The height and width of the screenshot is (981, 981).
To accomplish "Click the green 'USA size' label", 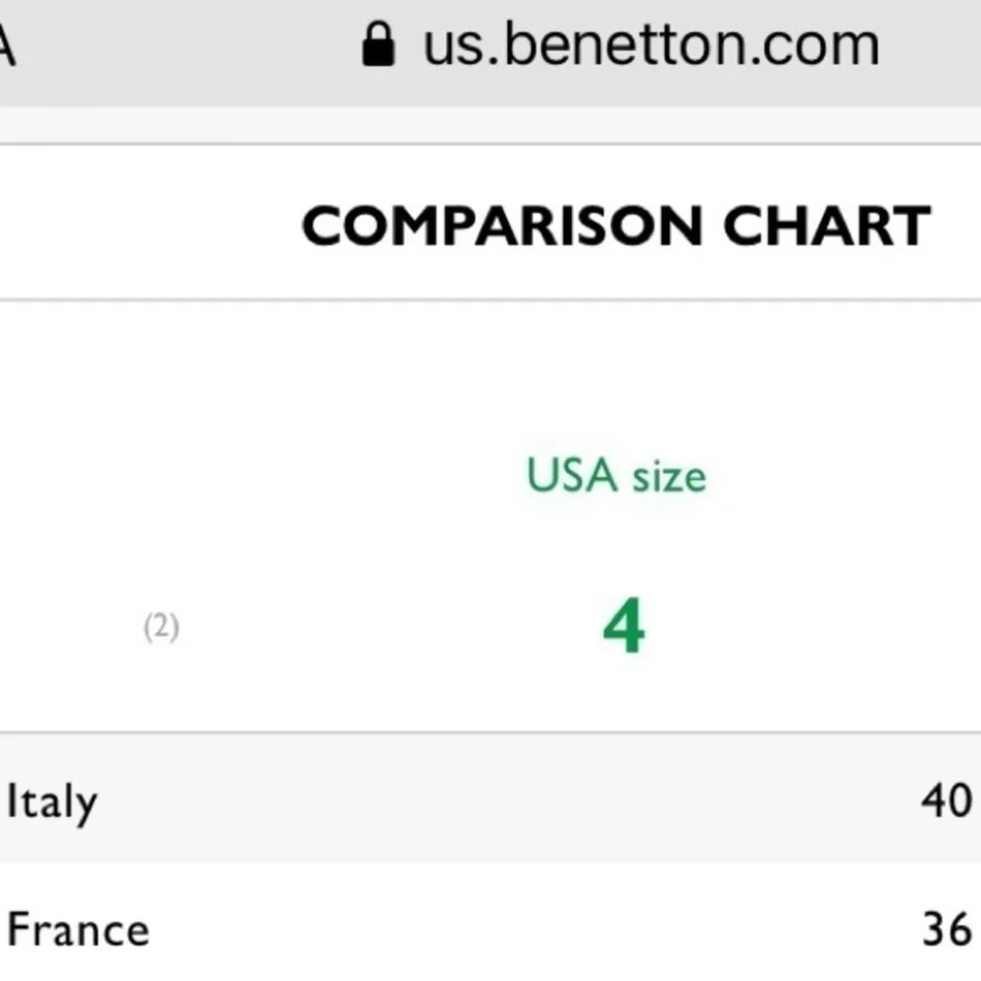I will (x=616, y=477).
